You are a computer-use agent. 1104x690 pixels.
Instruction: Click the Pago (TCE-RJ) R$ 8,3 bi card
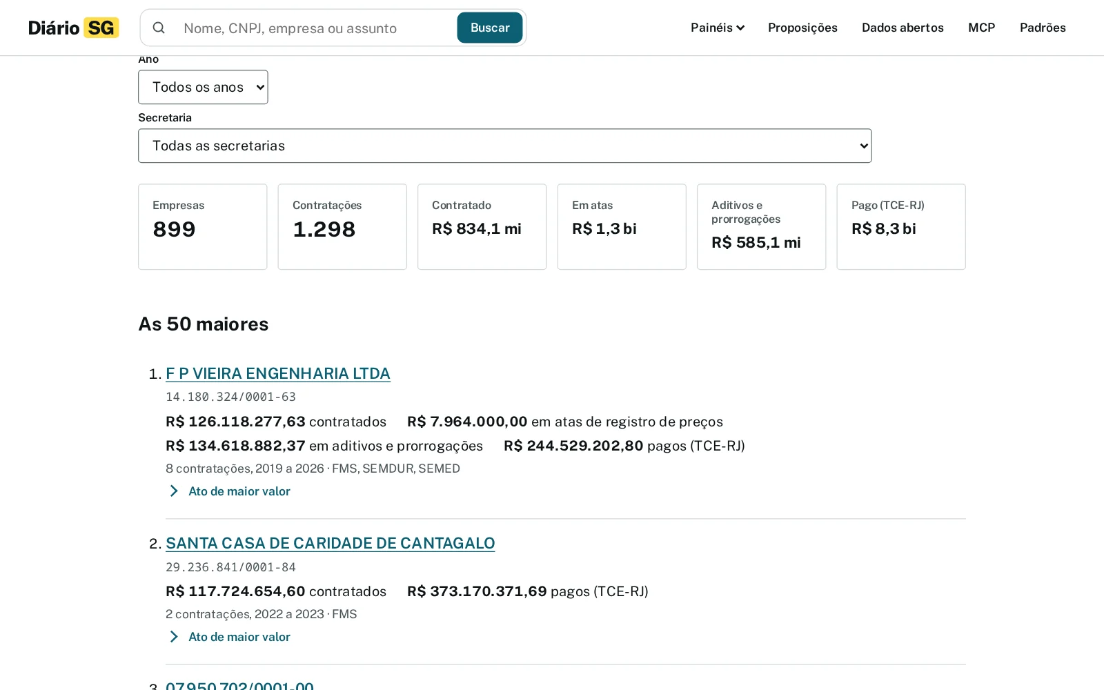click(x=901, y=226)
